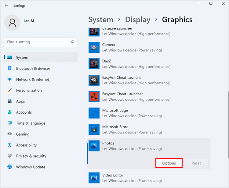Select the Microsoft Edge app icon
Image resolution: width=229 pixels, height=188 pixels.
94,113
